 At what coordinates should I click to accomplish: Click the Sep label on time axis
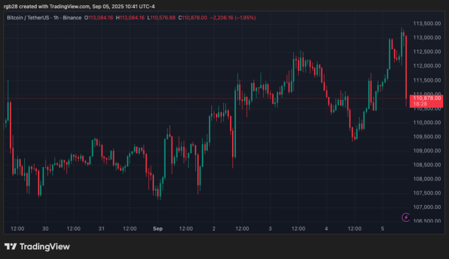point(158,228)
